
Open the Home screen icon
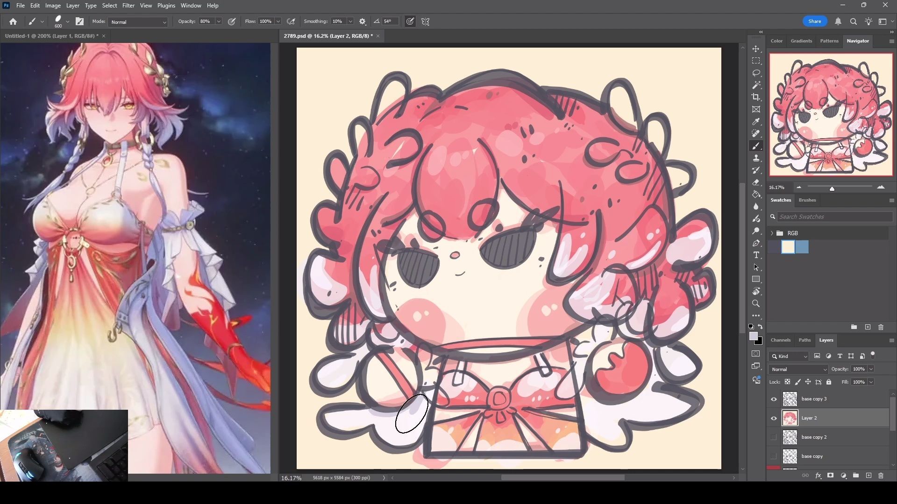coord(13,21)
